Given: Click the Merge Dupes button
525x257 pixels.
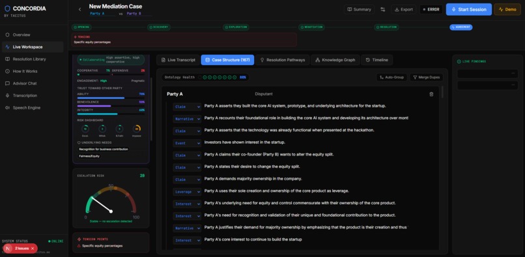Looking at the screenshot, I should tap(426, 77).
